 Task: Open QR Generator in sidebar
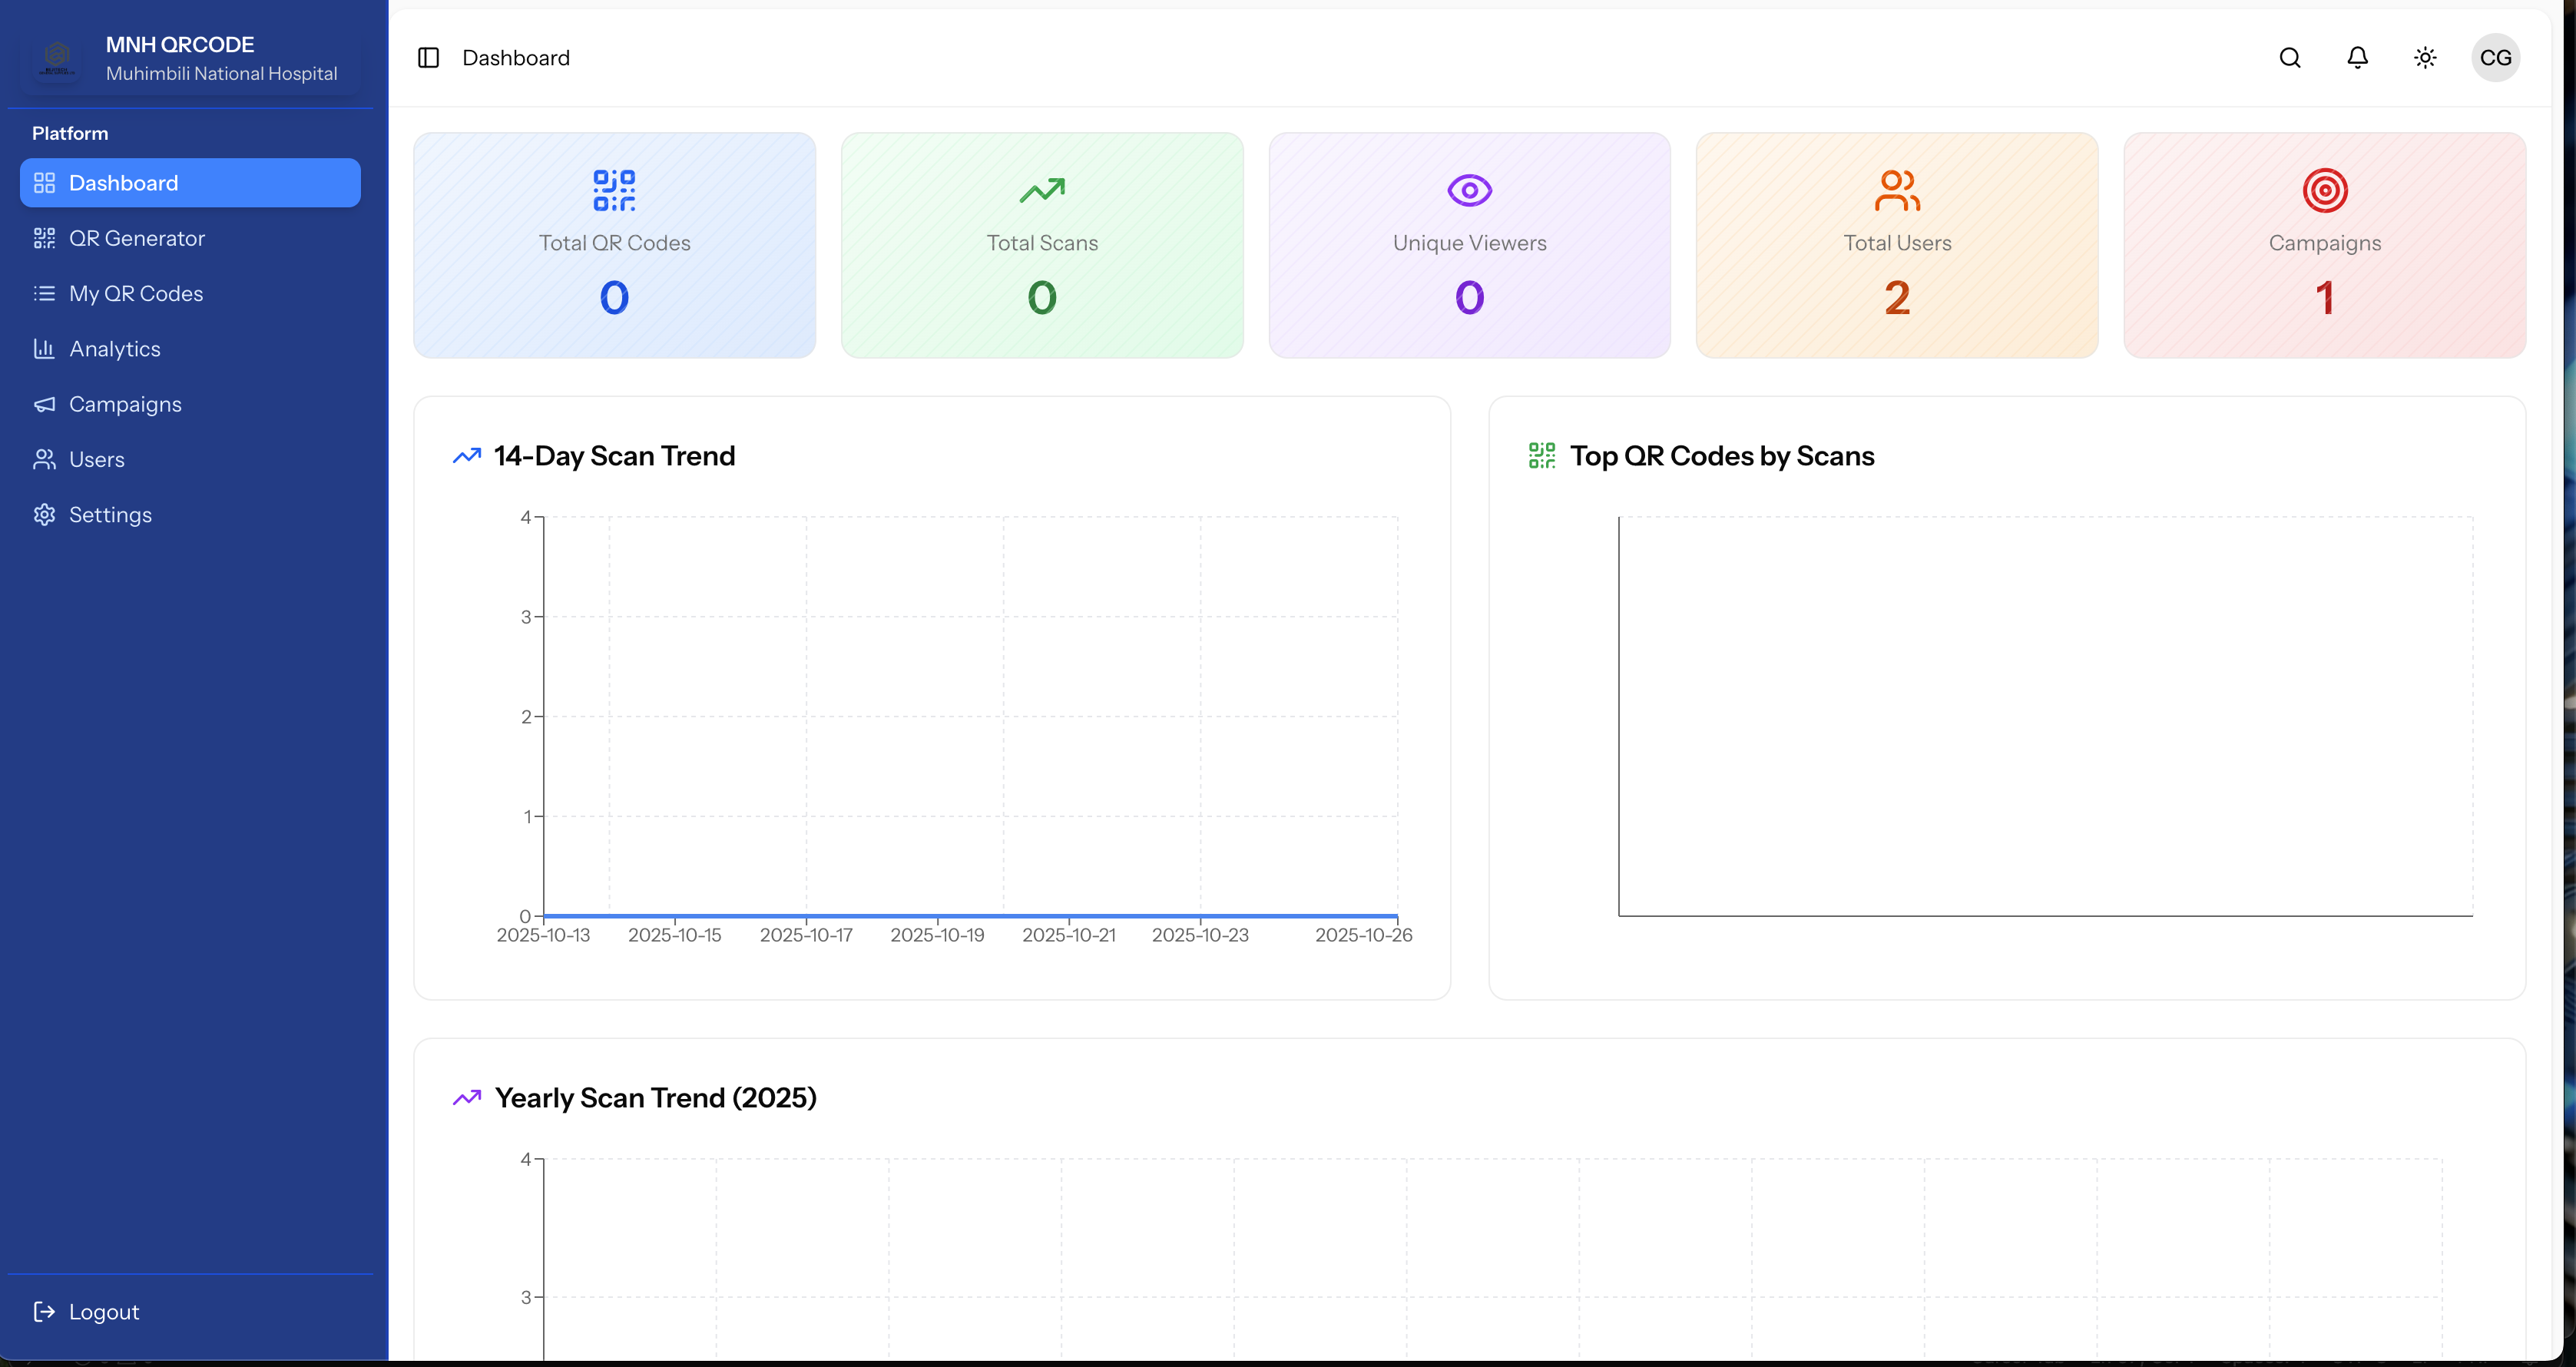137,238
